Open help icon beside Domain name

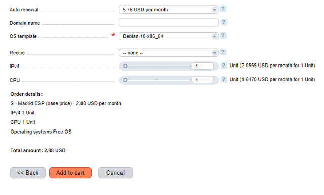(x=224, y=22)
